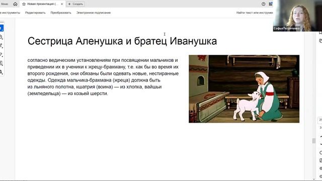Open the apps grid icon
This screenshot has height=181, width=322.
pyautogui.click(x=271, y=4)
